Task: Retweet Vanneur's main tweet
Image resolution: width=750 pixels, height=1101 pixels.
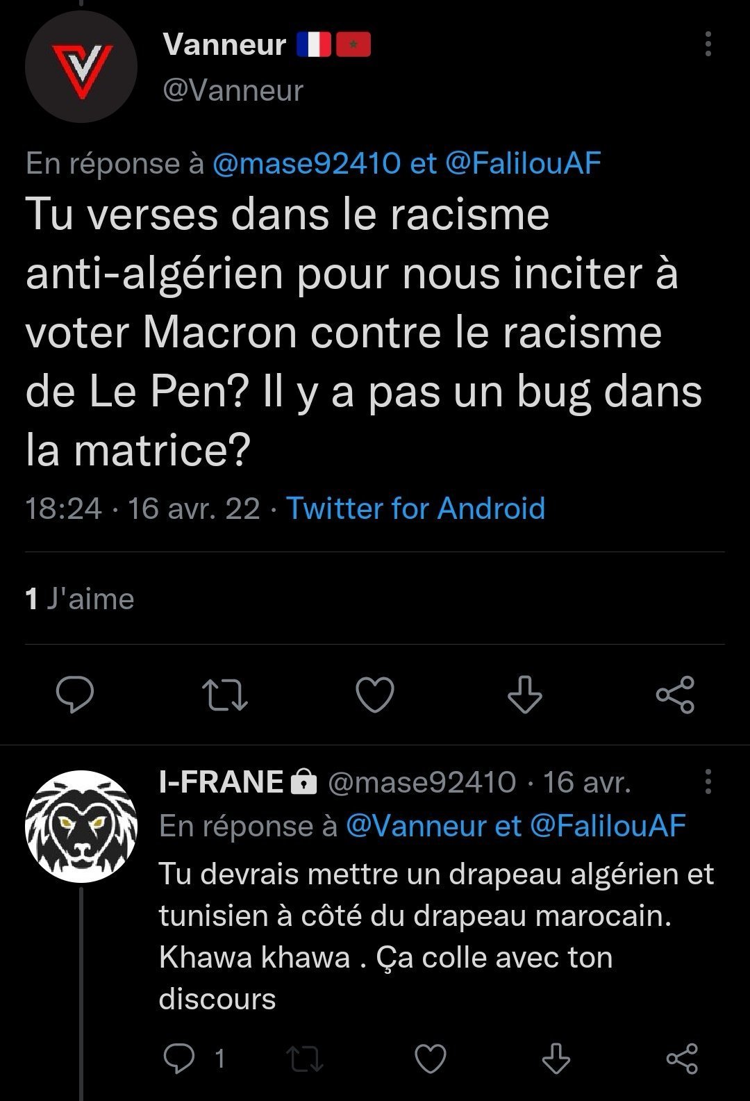Action: pyautogui.click(x=224, y=695)
